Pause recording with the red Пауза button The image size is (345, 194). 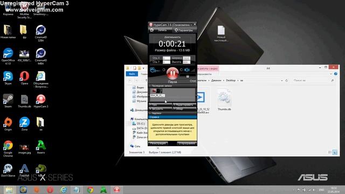(172, 73)
